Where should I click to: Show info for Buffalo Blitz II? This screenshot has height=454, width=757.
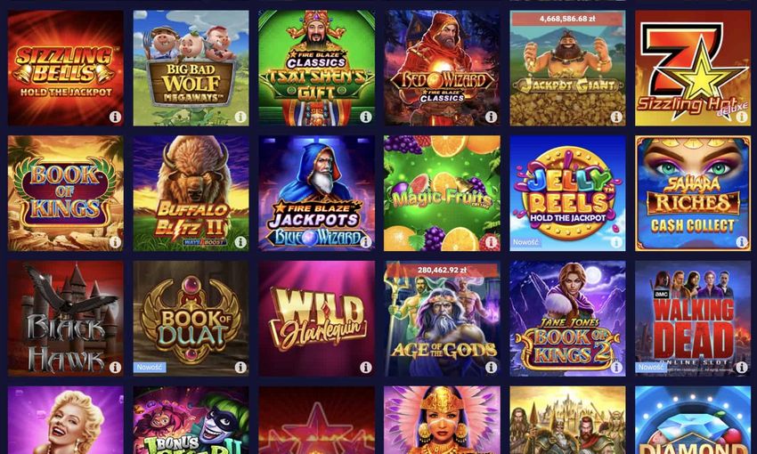point(240,242)
